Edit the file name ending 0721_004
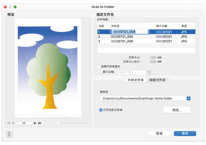The image size is (206, 145). 130,32
